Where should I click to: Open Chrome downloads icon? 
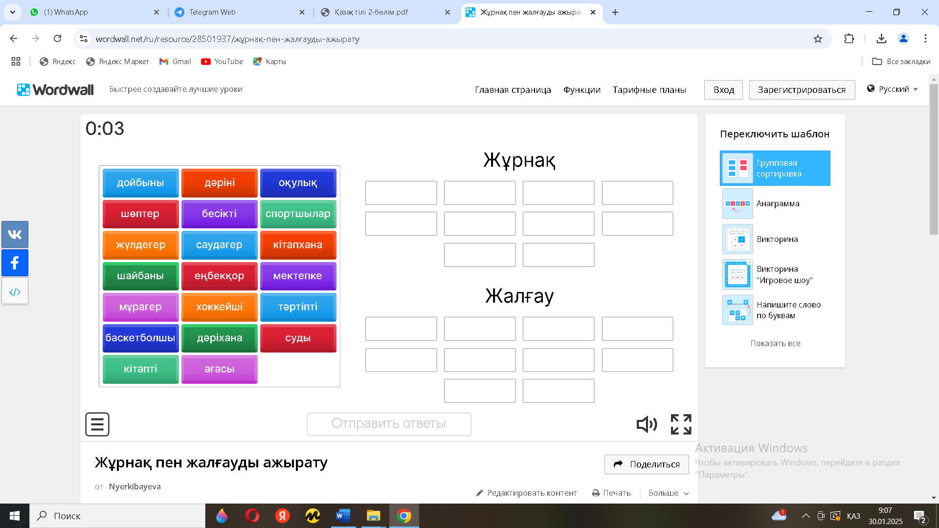point(881,39)
